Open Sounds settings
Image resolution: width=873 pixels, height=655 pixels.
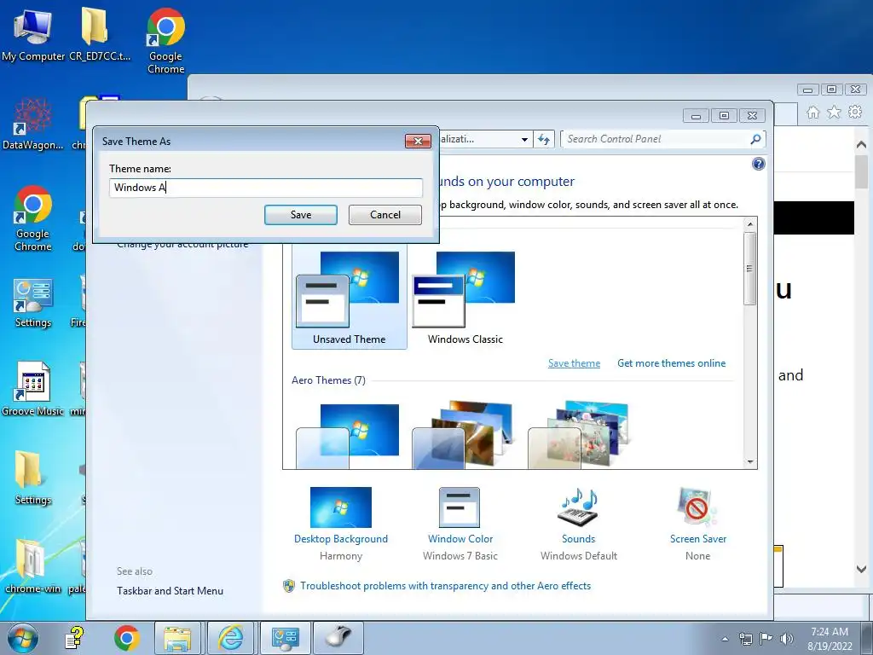[x=579, y=525]
